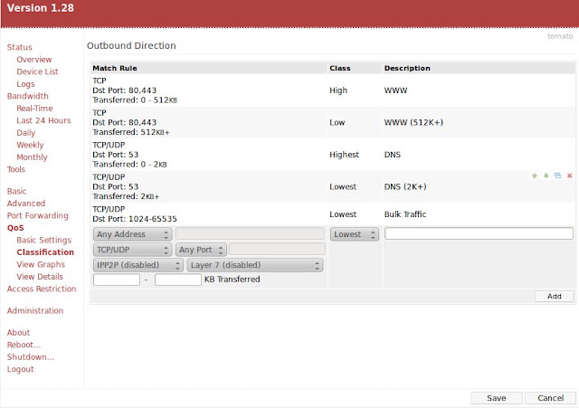Screen dimensions: 579x408
Task: Click the Add button
Action: [x=555, y=296]
